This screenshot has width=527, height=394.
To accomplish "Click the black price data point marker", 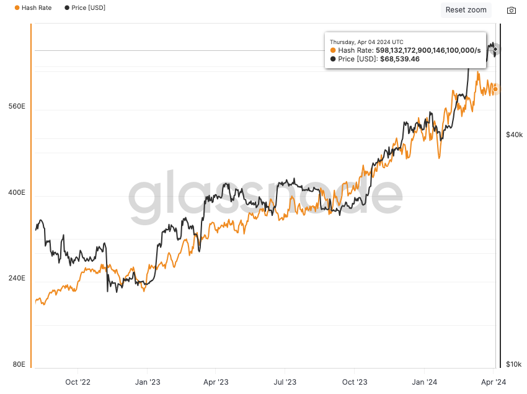I will (495, 48).
